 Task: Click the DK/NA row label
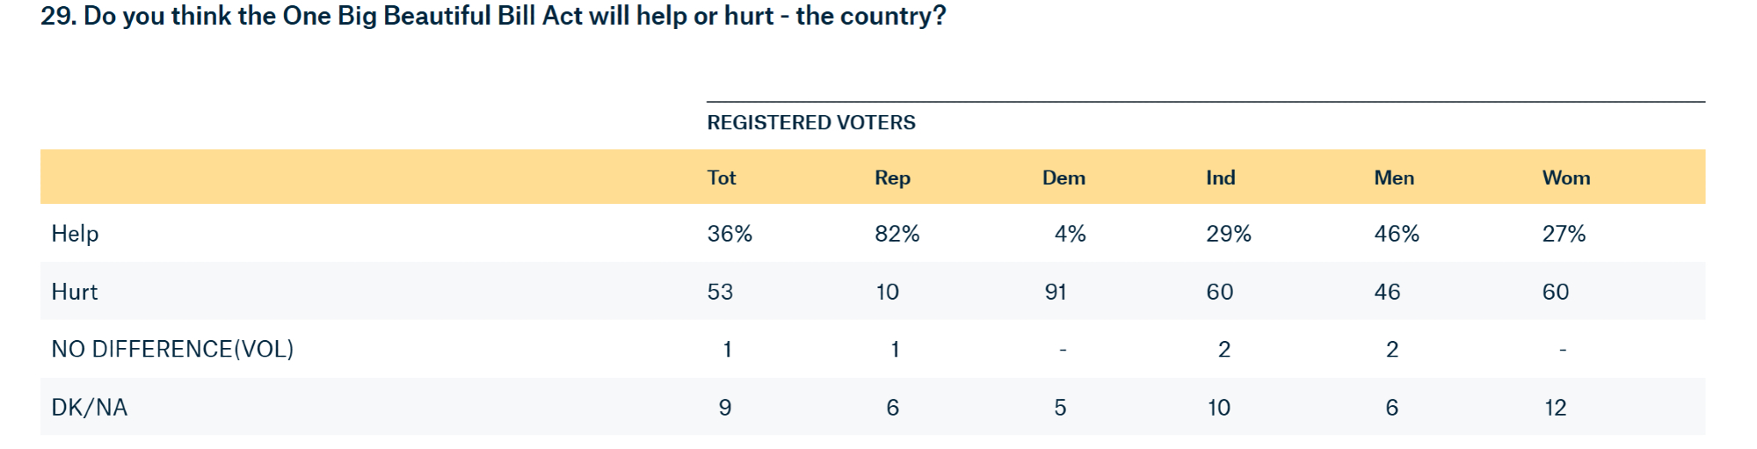pyautogui.click(x=89, y=408)
